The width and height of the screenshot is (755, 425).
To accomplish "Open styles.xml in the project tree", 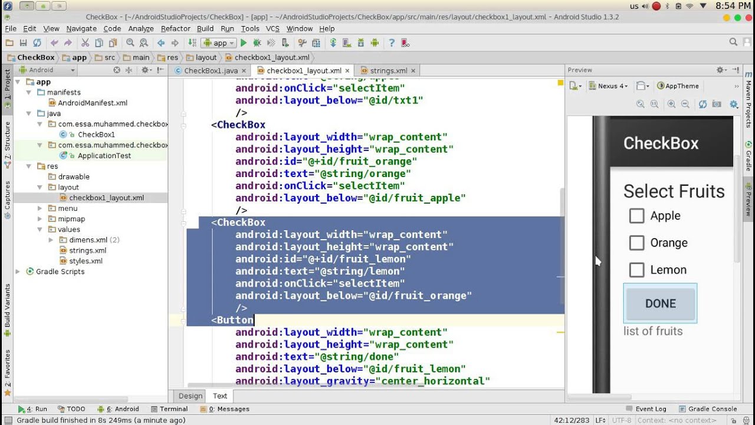I will click(86, 261).
